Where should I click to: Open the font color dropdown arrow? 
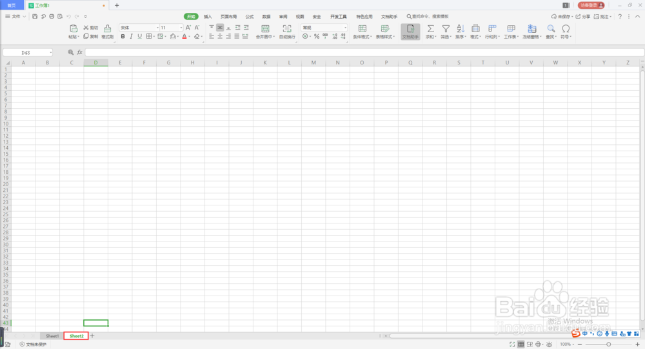pyautogui.click(x=190, y=37)
